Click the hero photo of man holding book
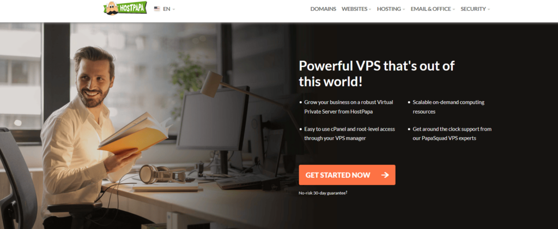Viewport: 558px width, 229px height. tap(146, 126)
